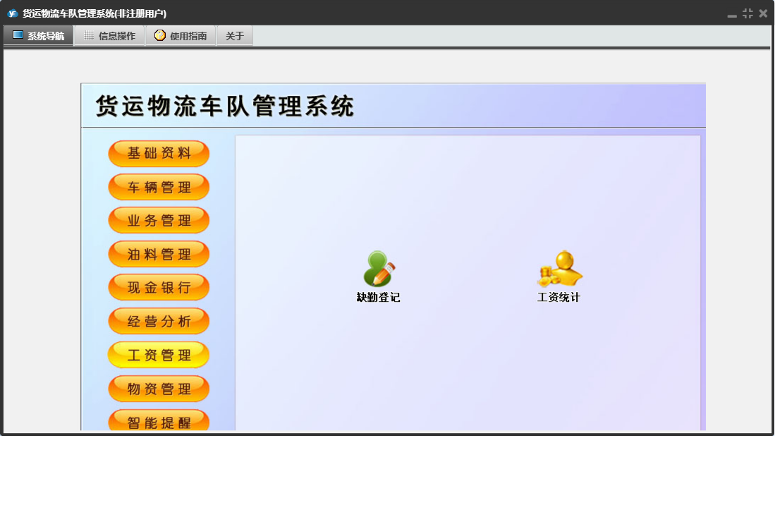
Task: Select the 业务管理 sidebar button
Action: tap(159, 221)
